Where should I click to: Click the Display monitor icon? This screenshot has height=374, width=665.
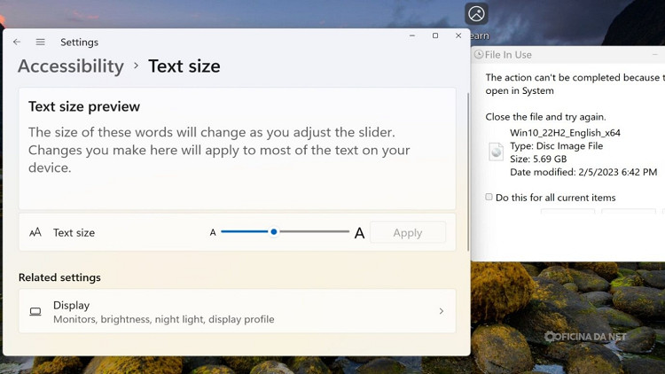[x=35, y=312]
